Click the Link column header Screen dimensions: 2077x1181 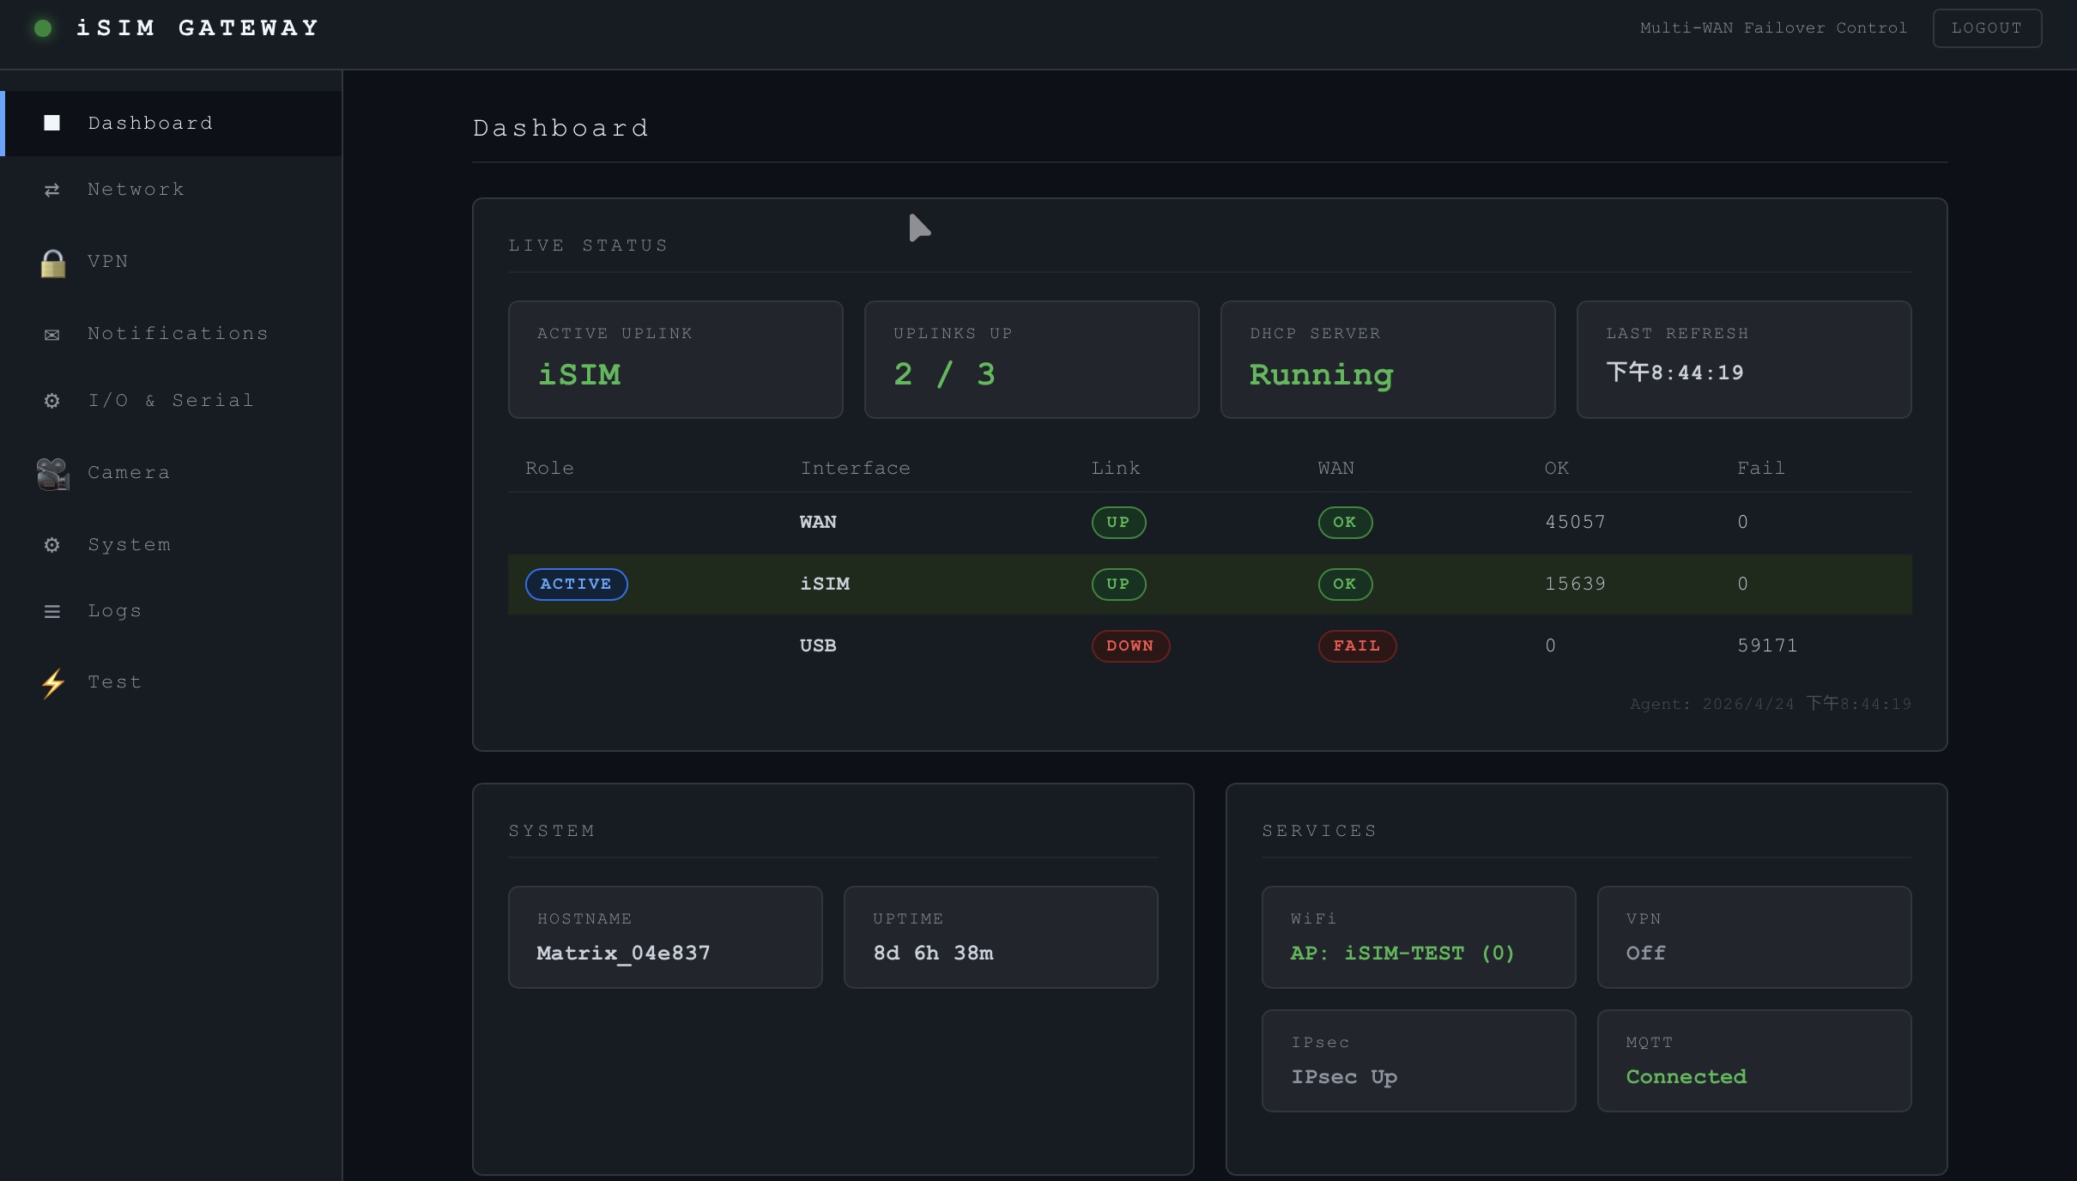[1116, 468]
